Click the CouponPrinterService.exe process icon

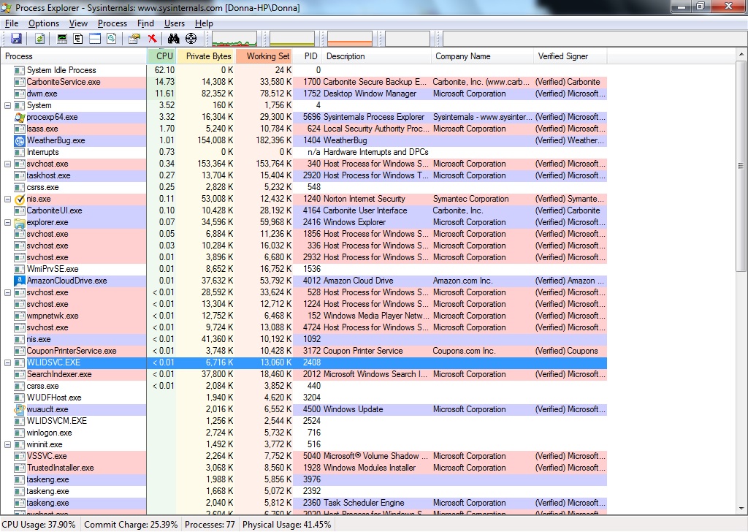click(x=20, y=351)
